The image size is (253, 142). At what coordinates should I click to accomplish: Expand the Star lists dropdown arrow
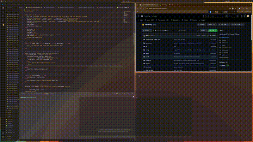[243, 25]
